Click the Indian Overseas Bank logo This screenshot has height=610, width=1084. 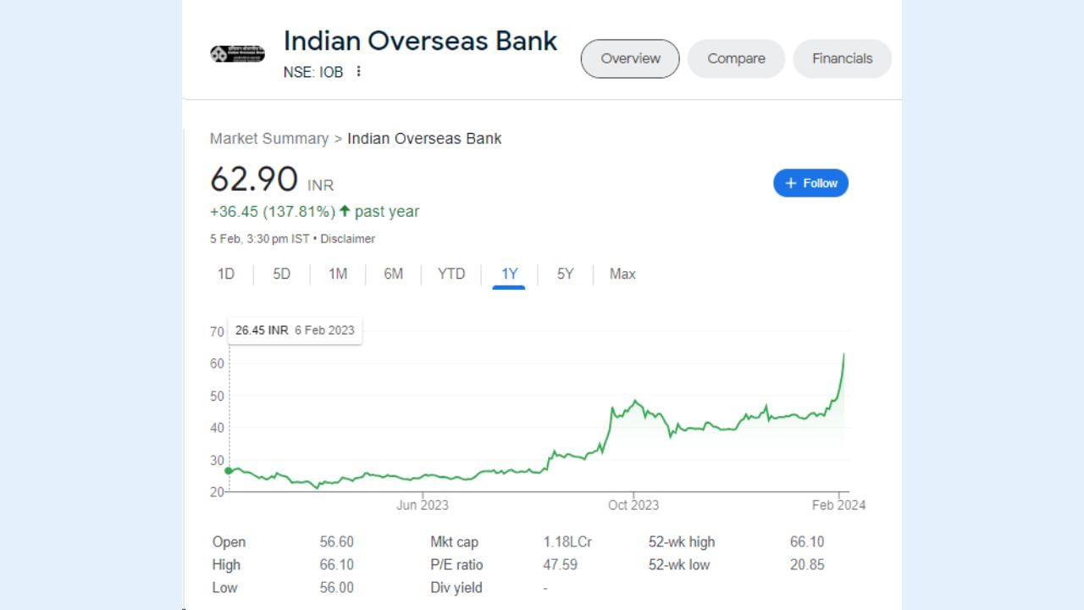[x=237, y=54]
